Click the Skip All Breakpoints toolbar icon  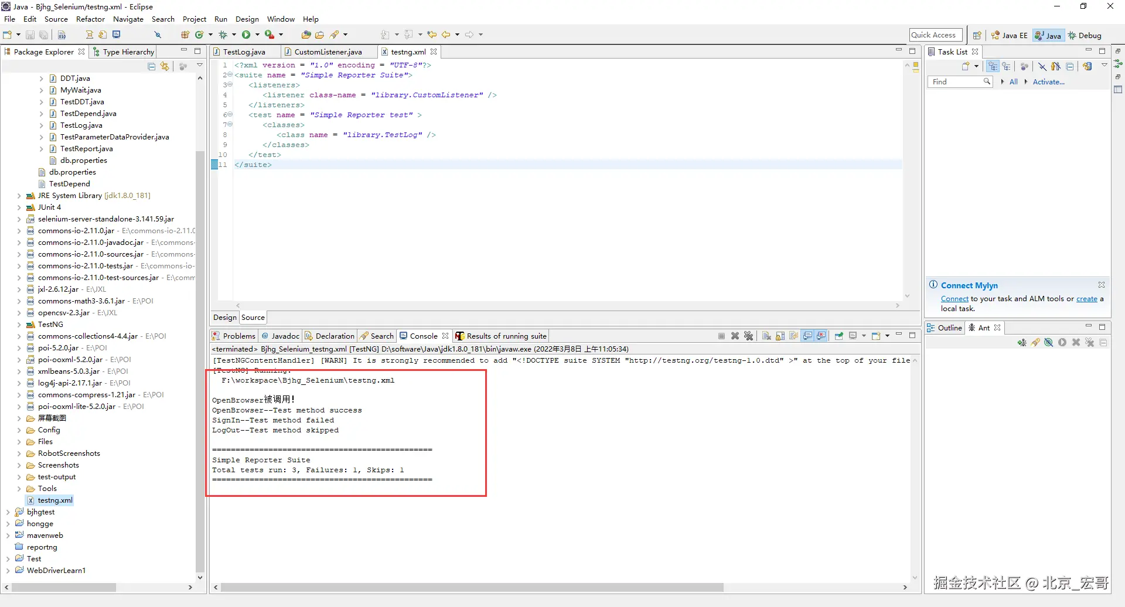point(158,35)
